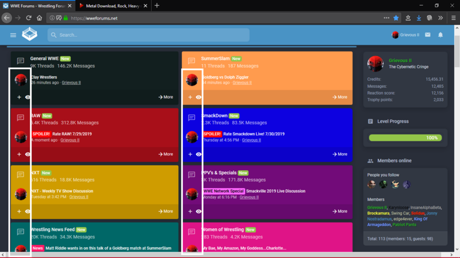Click the plus icon in SummerSlam card

(190, 97)
